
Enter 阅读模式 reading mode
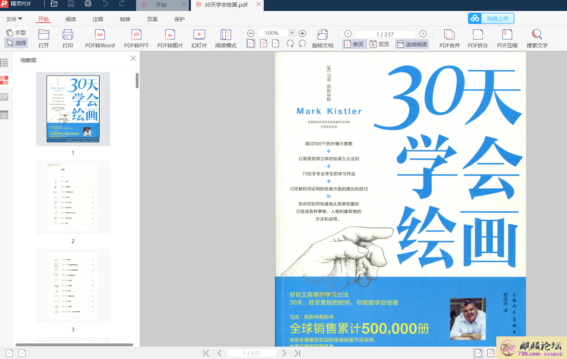pos(226,39)
